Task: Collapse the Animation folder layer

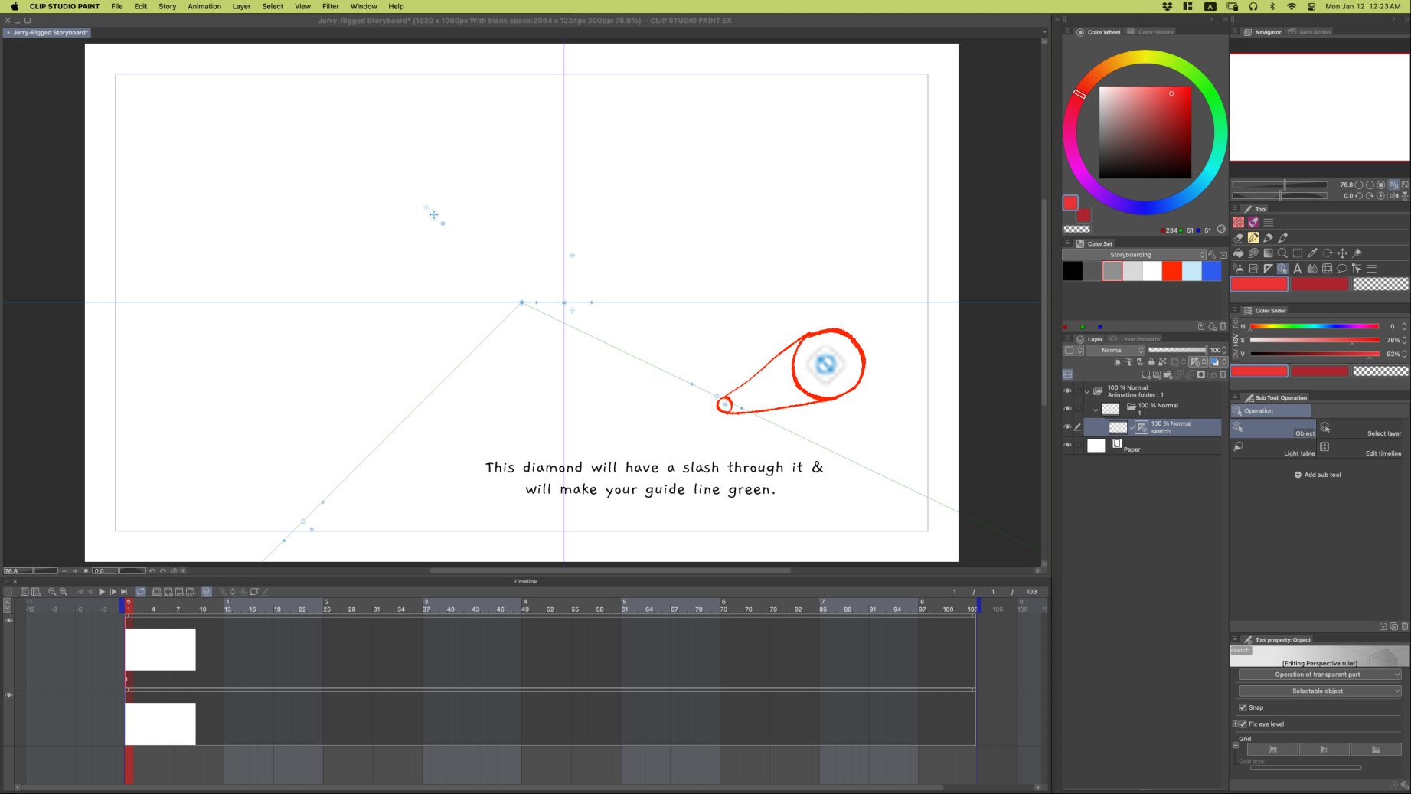Action: click(x=1087, y=391)
